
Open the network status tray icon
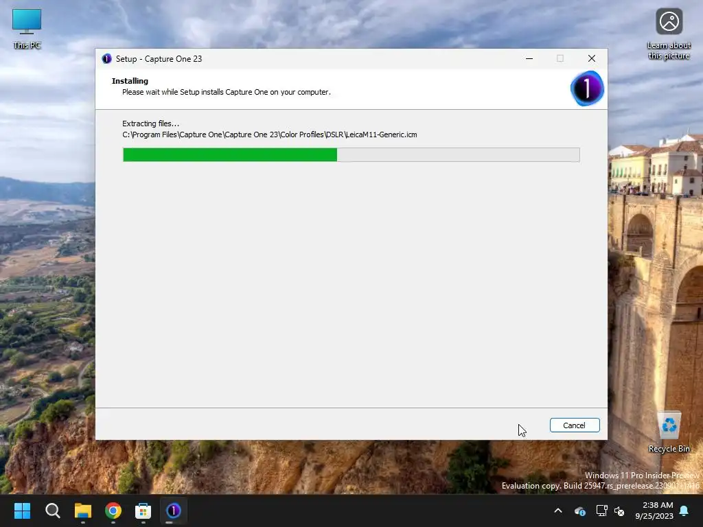coord(601,511)
